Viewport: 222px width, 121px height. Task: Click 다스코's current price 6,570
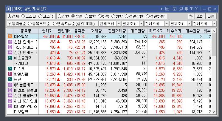click(51, 69)
